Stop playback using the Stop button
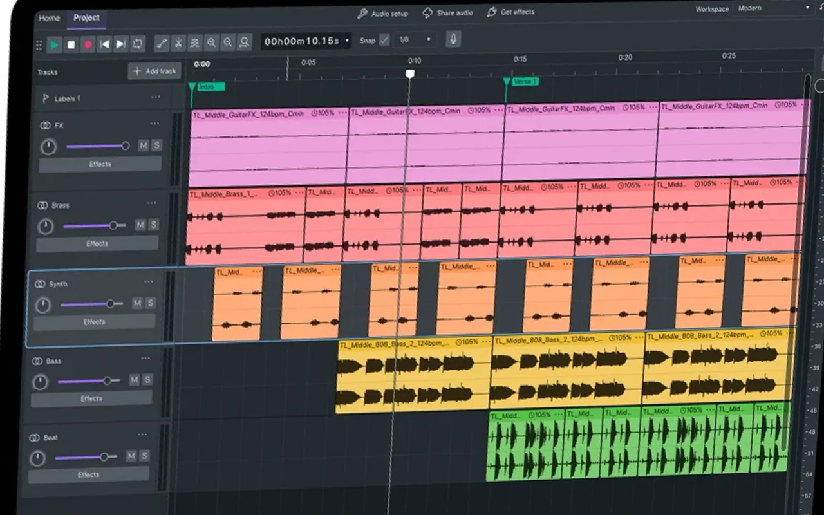This screenshot has height=515, width=824. (71, 45)
